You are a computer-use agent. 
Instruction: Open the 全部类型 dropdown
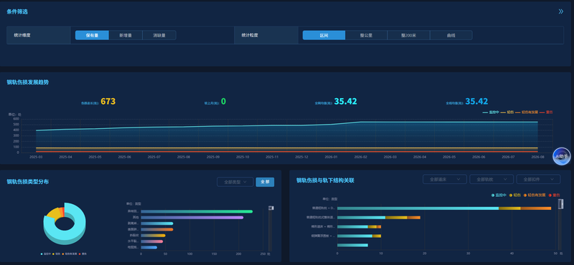[235, 182]
